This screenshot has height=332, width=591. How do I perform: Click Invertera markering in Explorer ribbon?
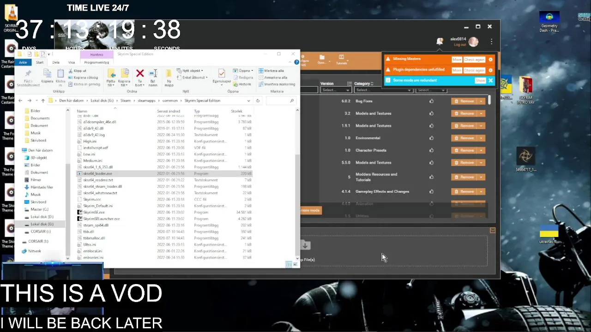tap(277, 84)
